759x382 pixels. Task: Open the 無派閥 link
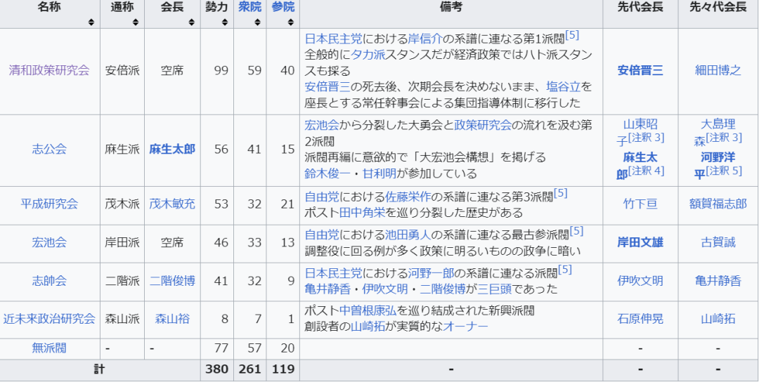coord(49,348)
